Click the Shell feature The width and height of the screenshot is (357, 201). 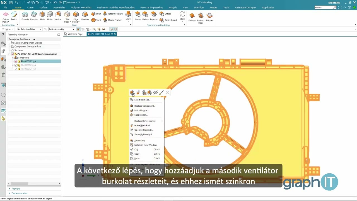[96, 20]
